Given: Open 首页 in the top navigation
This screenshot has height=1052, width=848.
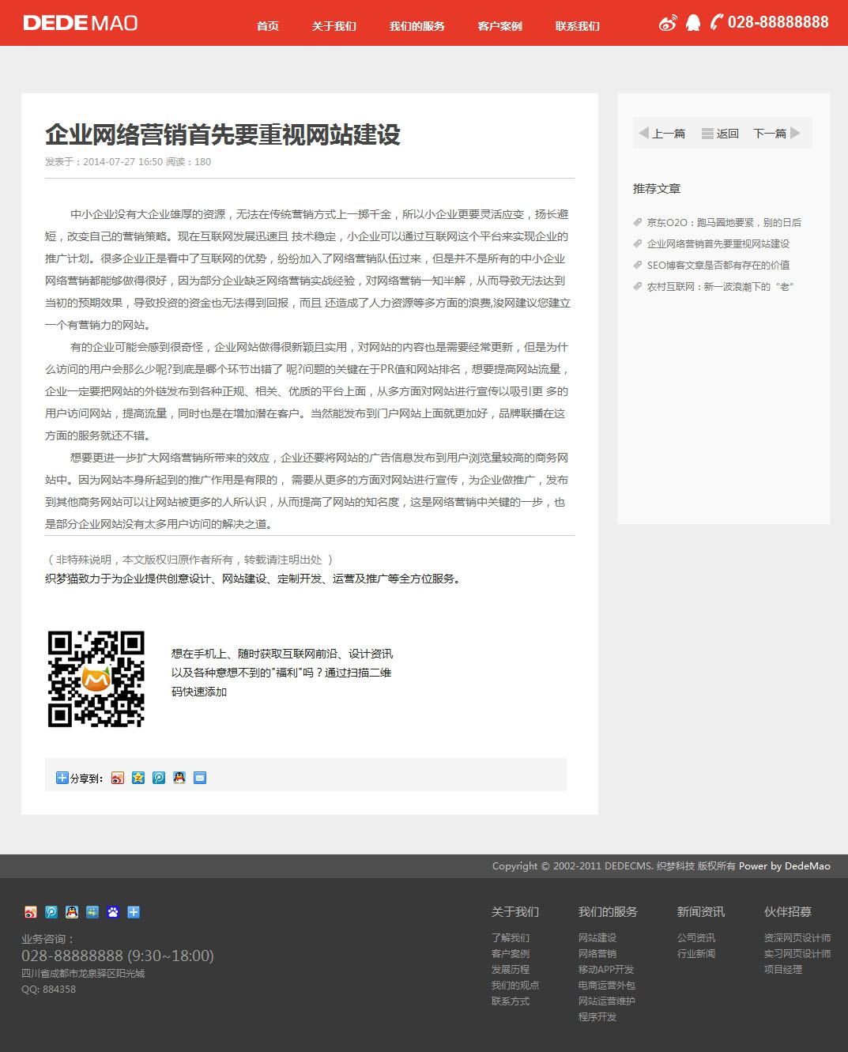Looking at the screenshot, I should coord(268,26).
